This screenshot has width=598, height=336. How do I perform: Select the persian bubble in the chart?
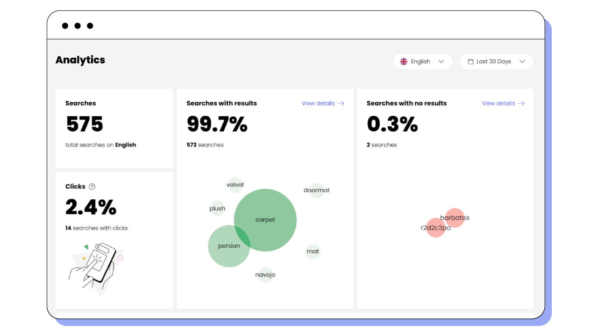tap(229, 245)
